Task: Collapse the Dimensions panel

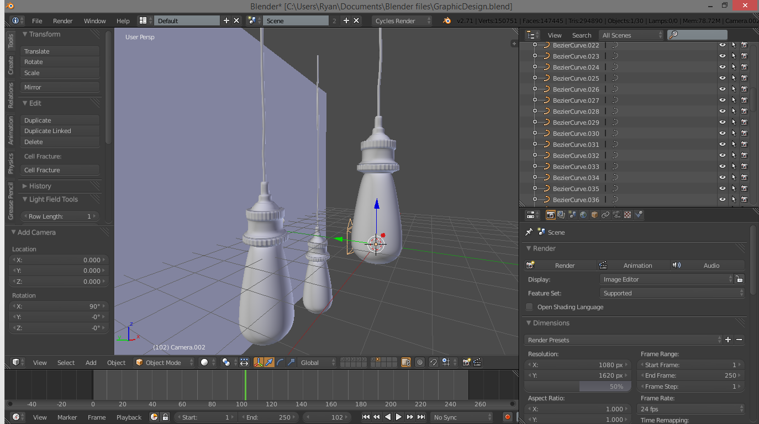Action: click(x=551, y=323)
